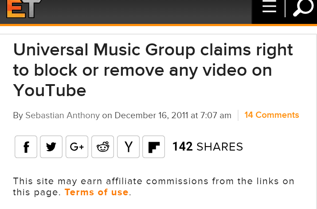Viewport: 317px width, 209px height.
Task: Share article on Reddit
Action: tap(102, 147)
